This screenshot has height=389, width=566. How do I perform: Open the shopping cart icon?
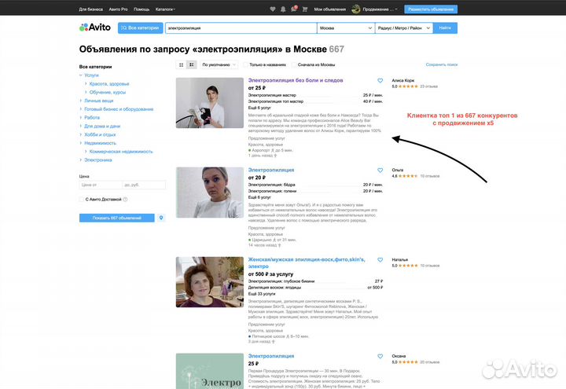[x=305, y=9]
